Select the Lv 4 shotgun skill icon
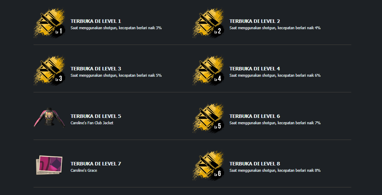 coord(208,71)
